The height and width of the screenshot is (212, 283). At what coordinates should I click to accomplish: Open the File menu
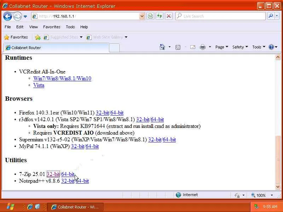(7, 27)
